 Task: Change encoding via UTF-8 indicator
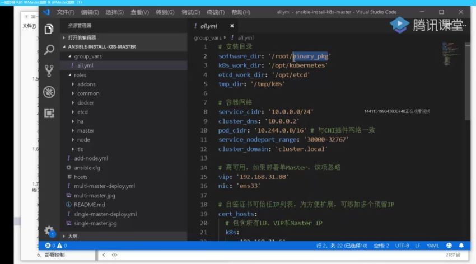point(402,246)
